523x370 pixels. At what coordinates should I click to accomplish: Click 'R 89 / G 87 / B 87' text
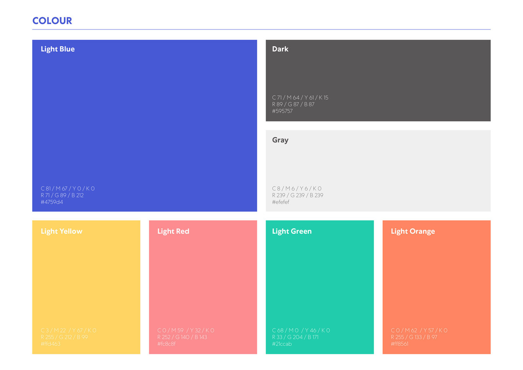293,104
